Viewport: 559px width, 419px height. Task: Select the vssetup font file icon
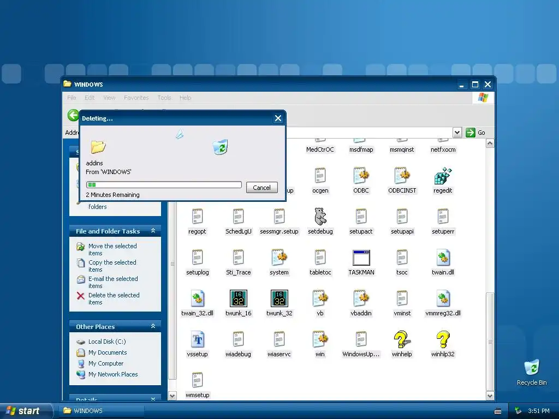click(197, 339)
